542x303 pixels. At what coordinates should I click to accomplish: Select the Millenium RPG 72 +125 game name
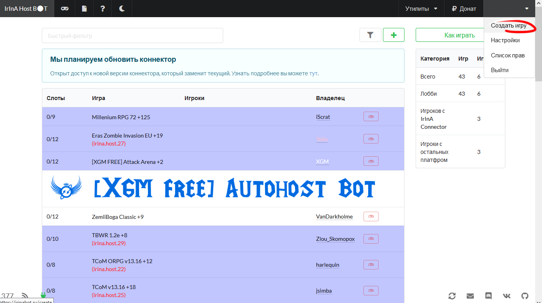click(x=121, y=117)
